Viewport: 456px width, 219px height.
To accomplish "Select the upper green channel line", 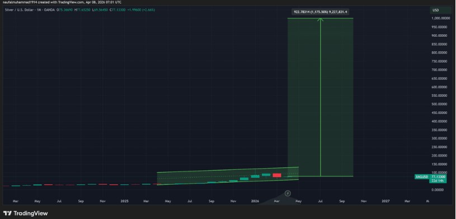I will [x=228, y=170].
